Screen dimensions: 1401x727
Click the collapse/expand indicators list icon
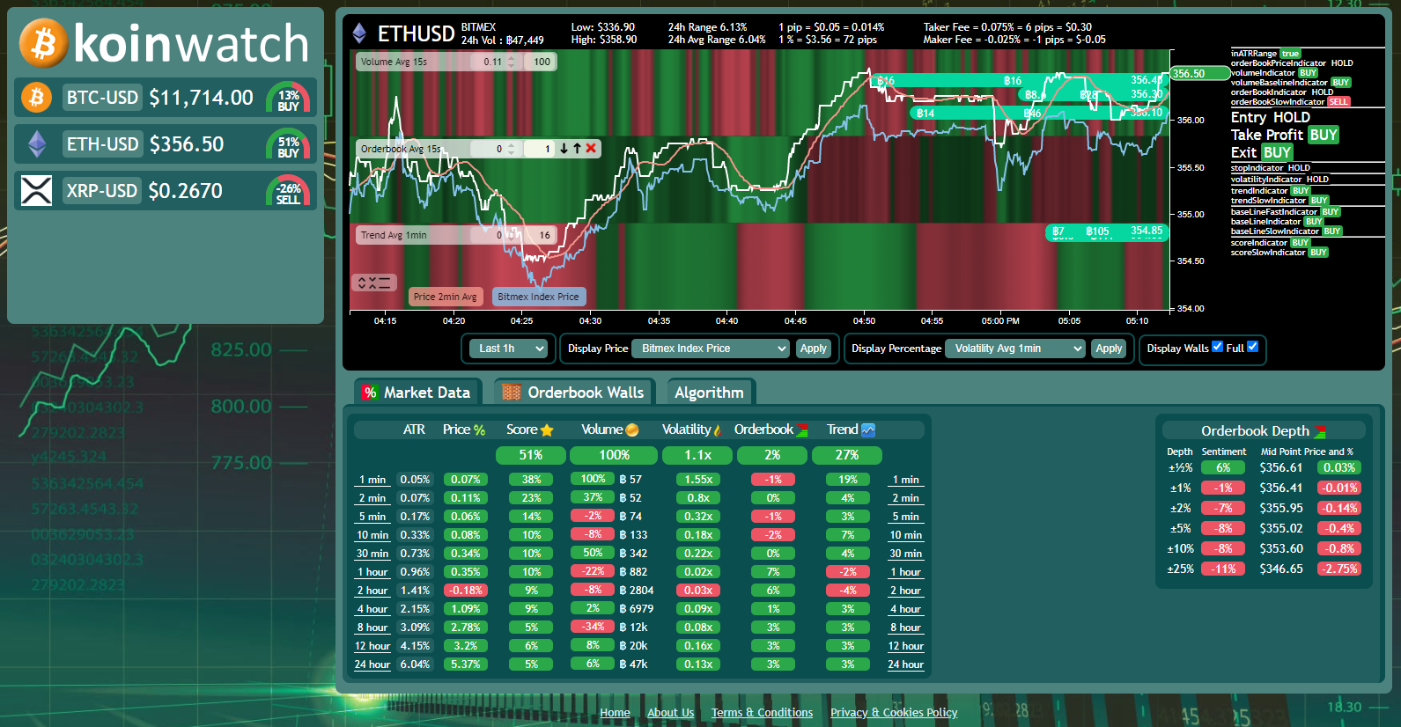[373, 283]
